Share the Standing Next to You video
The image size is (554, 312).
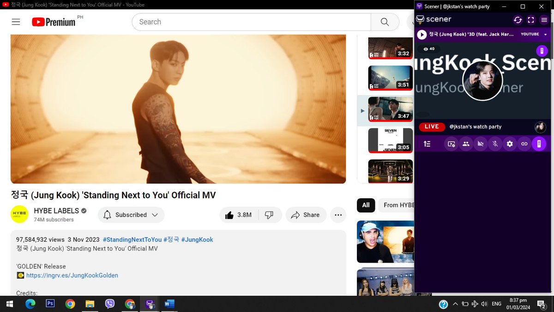[x=306, y=215]
